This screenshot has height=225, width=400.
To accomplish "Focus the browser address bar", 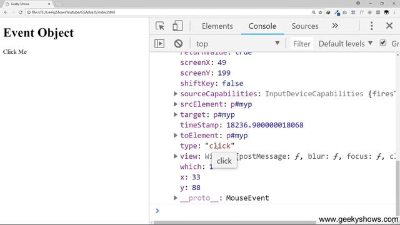I will [168, 12].
